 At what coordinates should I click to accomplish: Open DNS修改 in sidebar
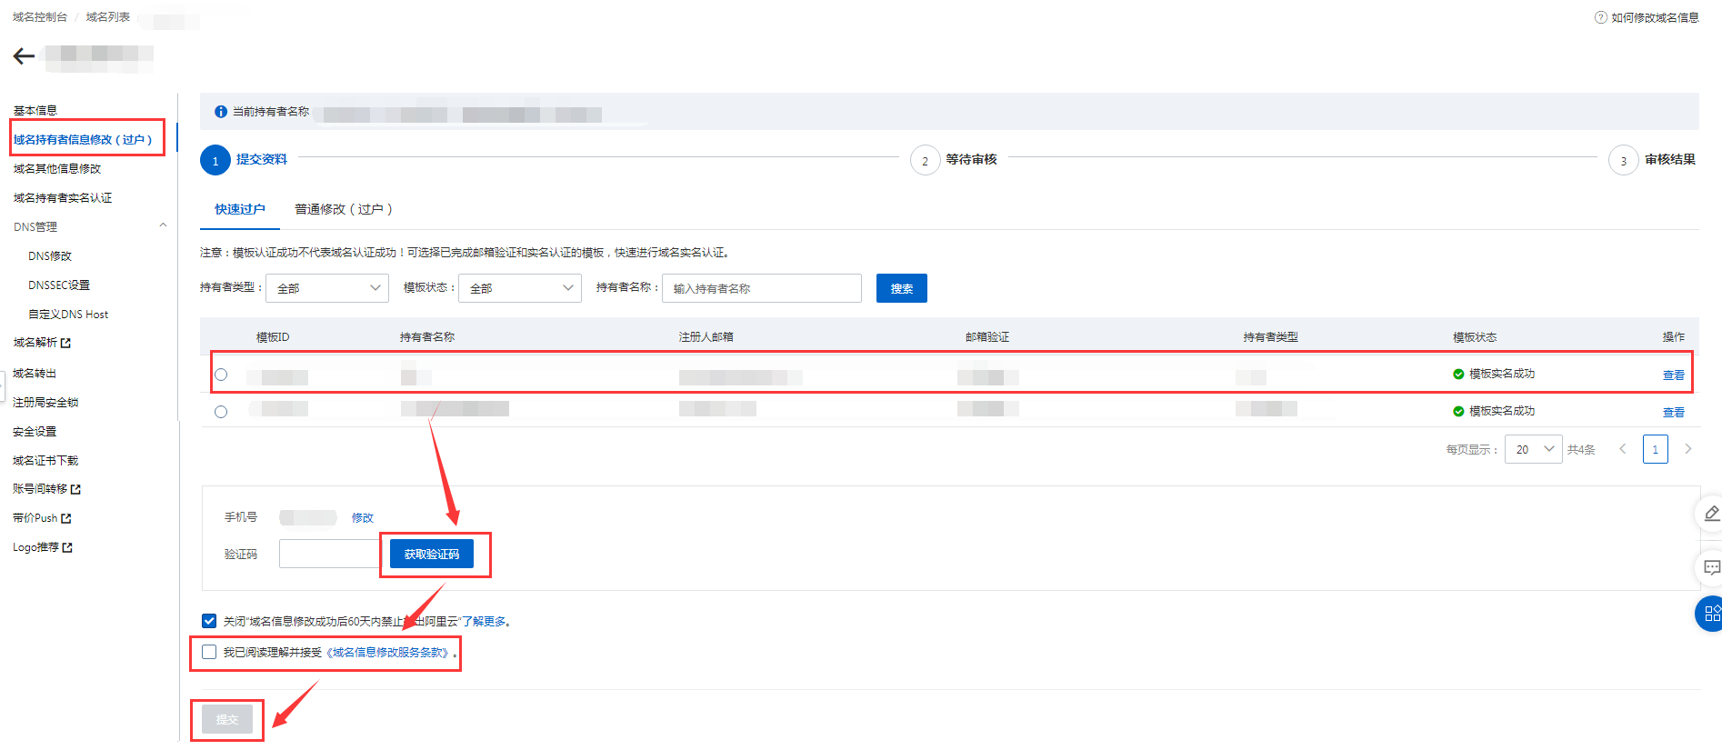click(50, 256)
